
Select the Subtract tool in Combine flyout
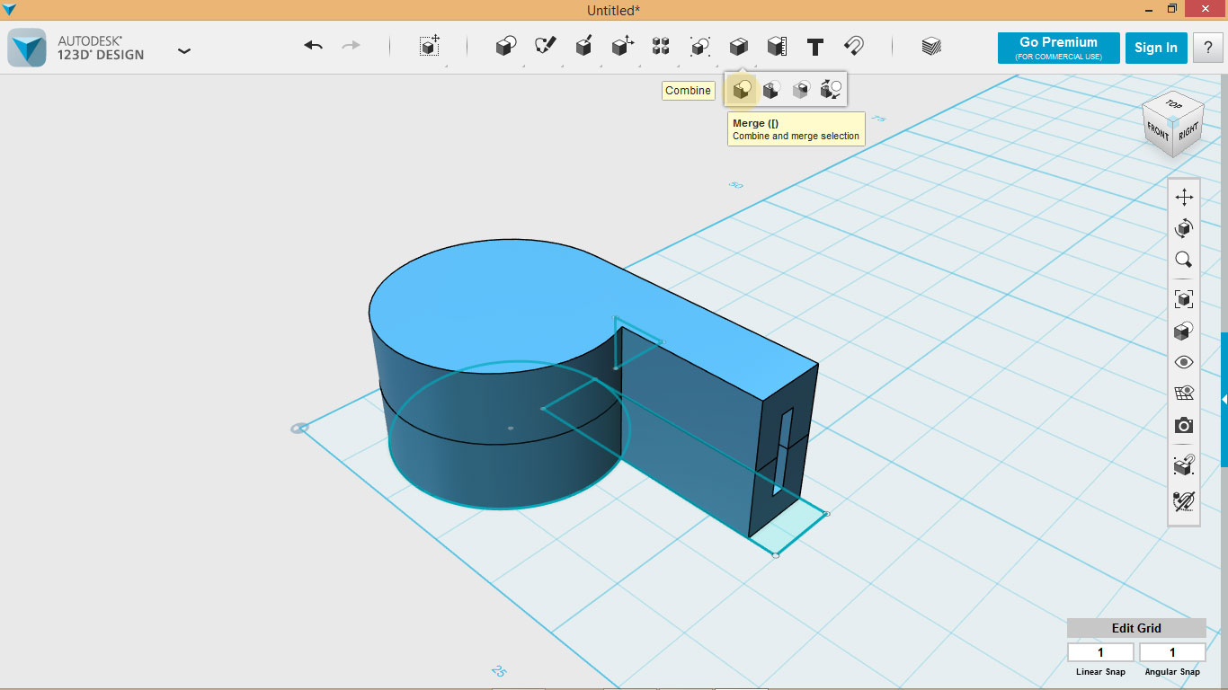point(770,90)
